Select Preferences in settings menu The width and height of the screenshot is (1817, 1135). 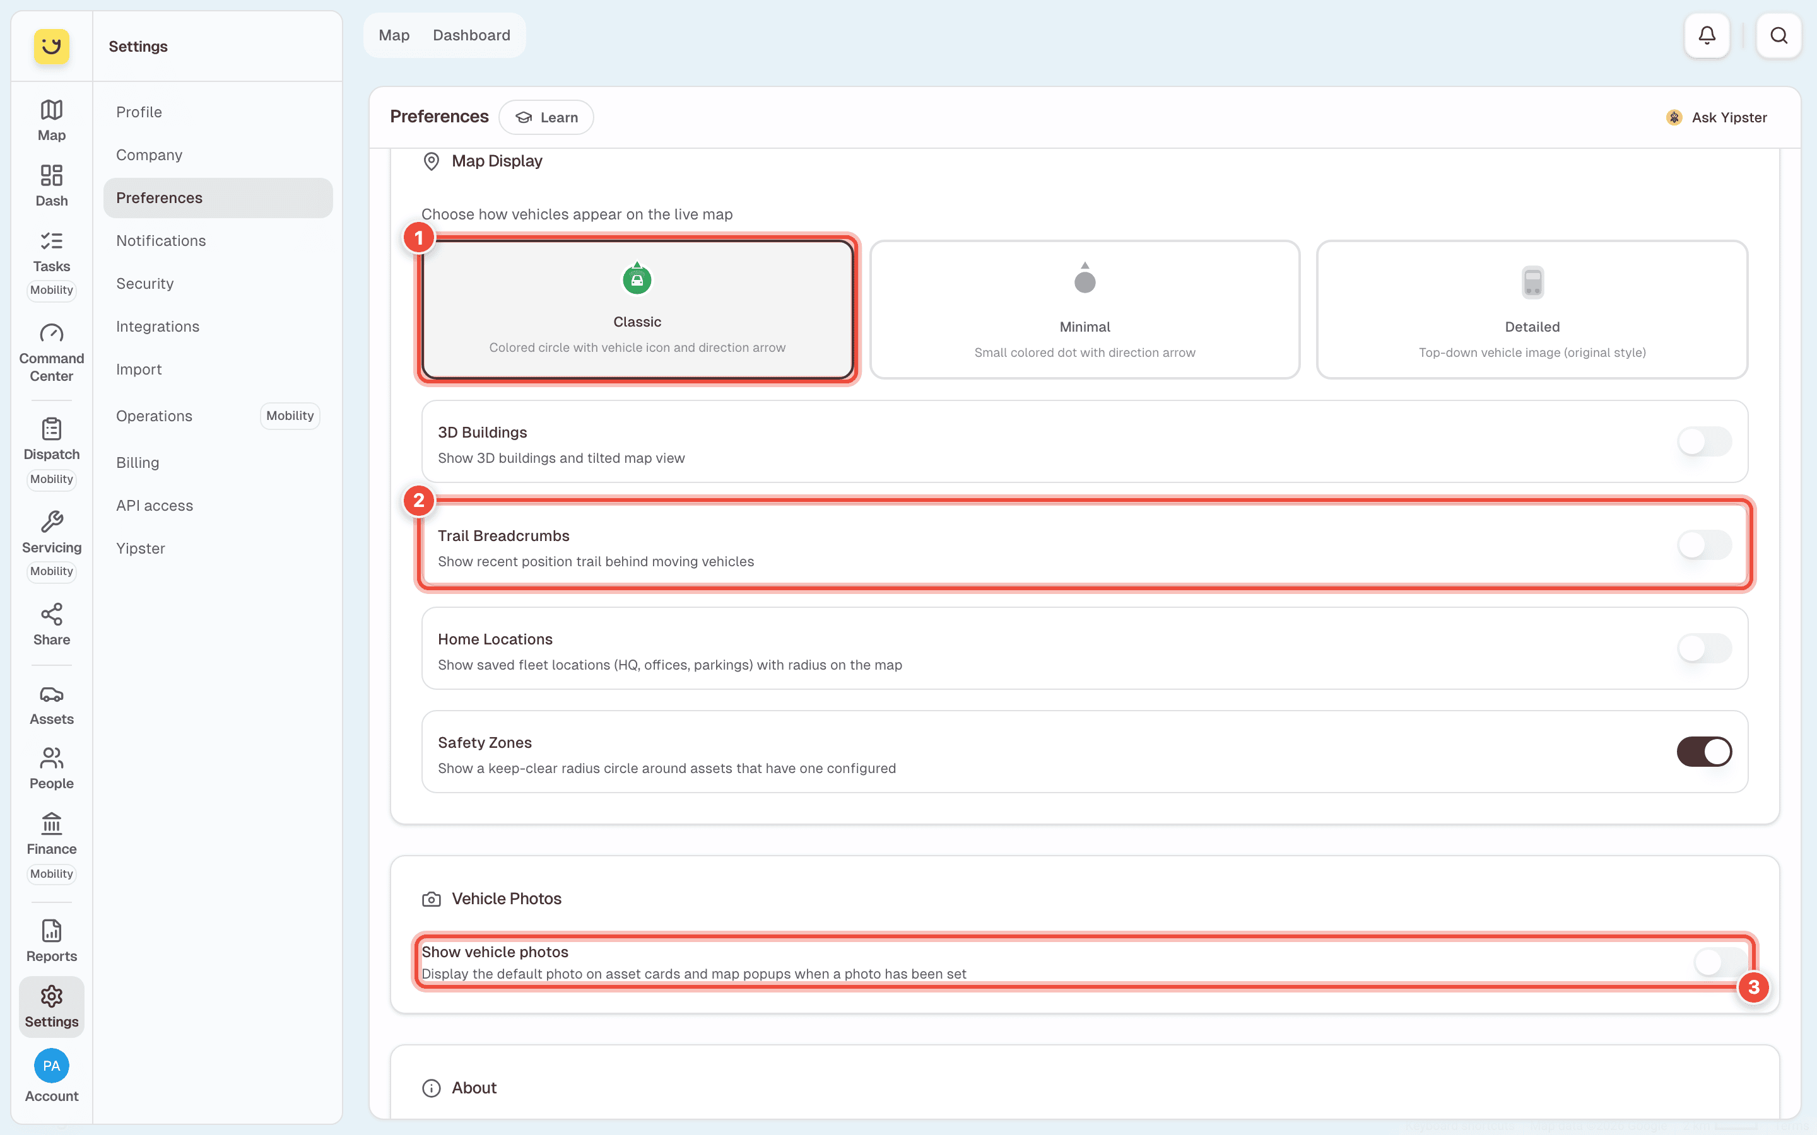tap(218, 197)
